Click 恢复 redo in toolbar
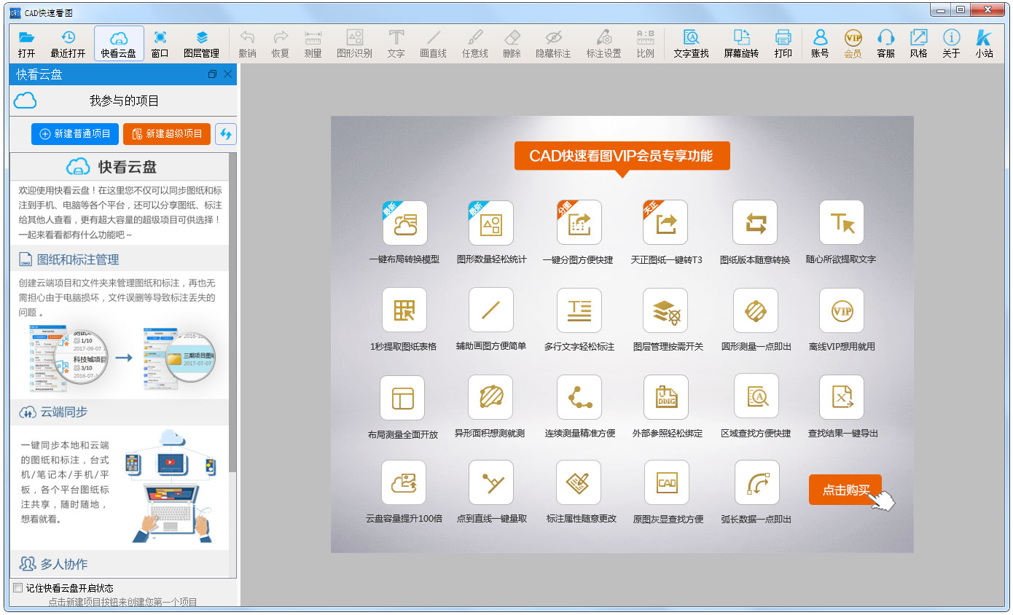This screenshot has height=615, width=1013. (x=281, y=44)
